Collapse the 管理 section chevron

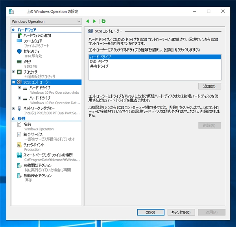(13, 119)
